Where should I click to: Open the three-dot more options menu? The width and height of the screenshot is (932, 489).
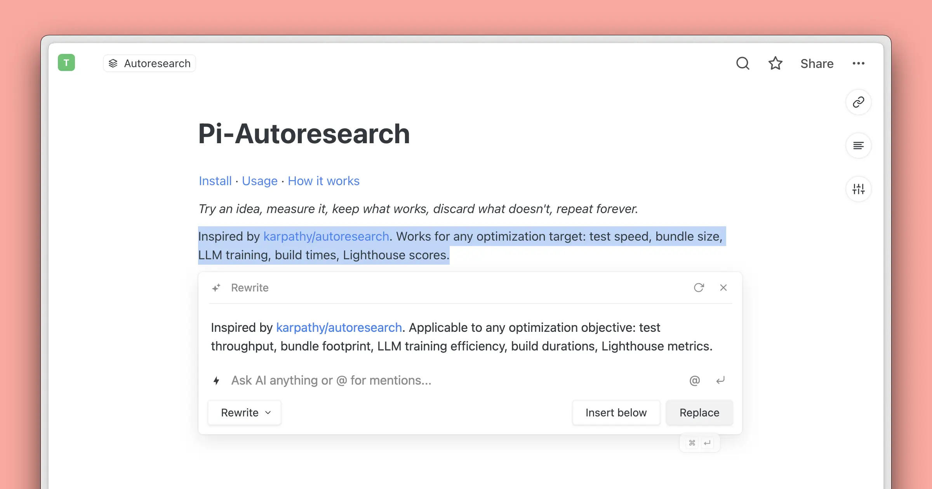coord(858,63)
